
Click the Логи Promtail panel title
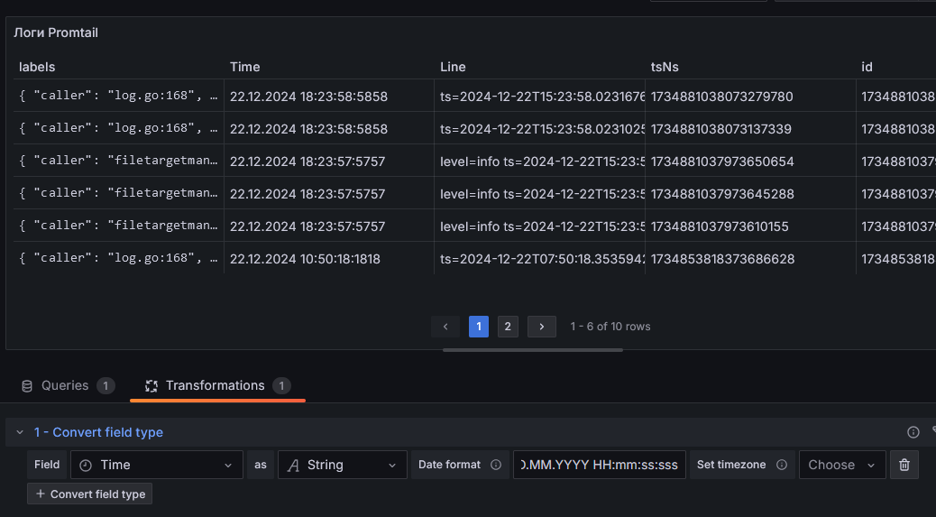tap(56, 32)
